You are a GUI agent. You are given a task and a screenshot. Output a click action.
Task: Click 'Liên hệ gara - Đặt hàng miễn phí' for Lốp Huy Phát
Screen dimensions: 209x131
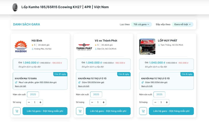171,111
